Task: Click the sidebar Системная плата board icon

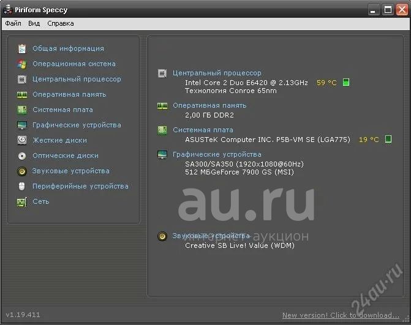Action: (22, 110)
